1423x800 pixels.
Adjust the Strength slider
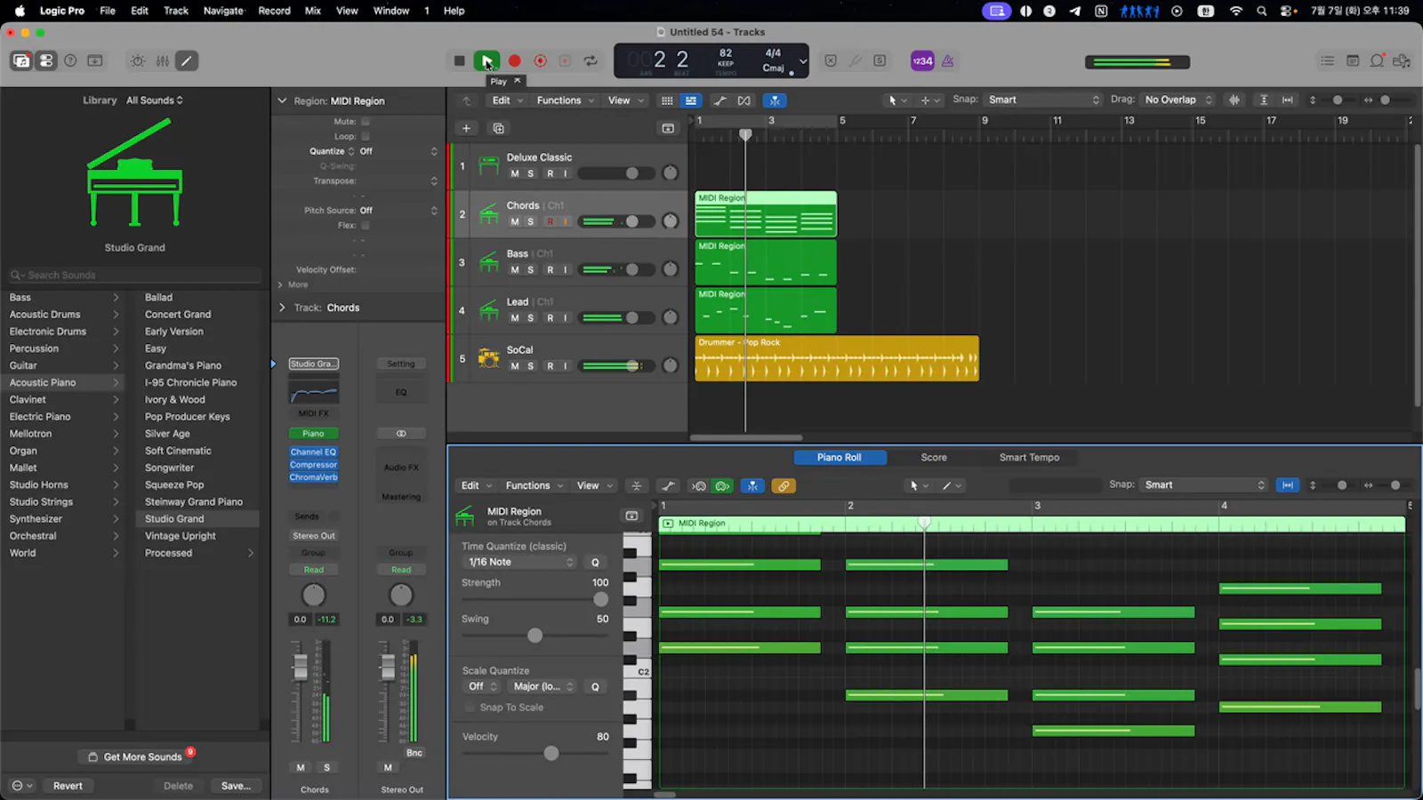(601, 599)
